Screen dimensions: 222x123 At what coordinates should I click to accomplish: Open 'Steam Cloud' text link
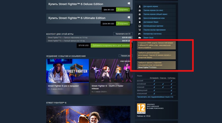click(x=148, y=38)
